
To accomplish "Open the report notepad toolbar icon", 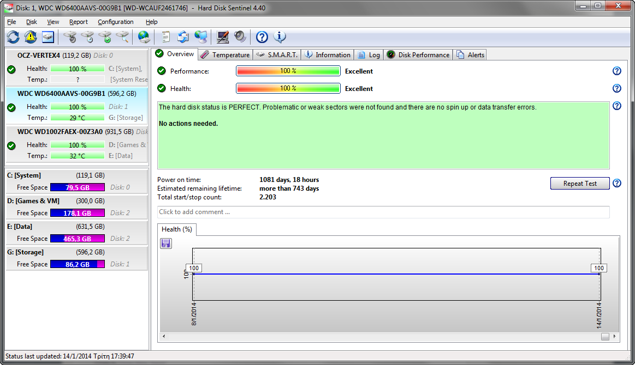I will pyautogui.click(x=165, y=37).
